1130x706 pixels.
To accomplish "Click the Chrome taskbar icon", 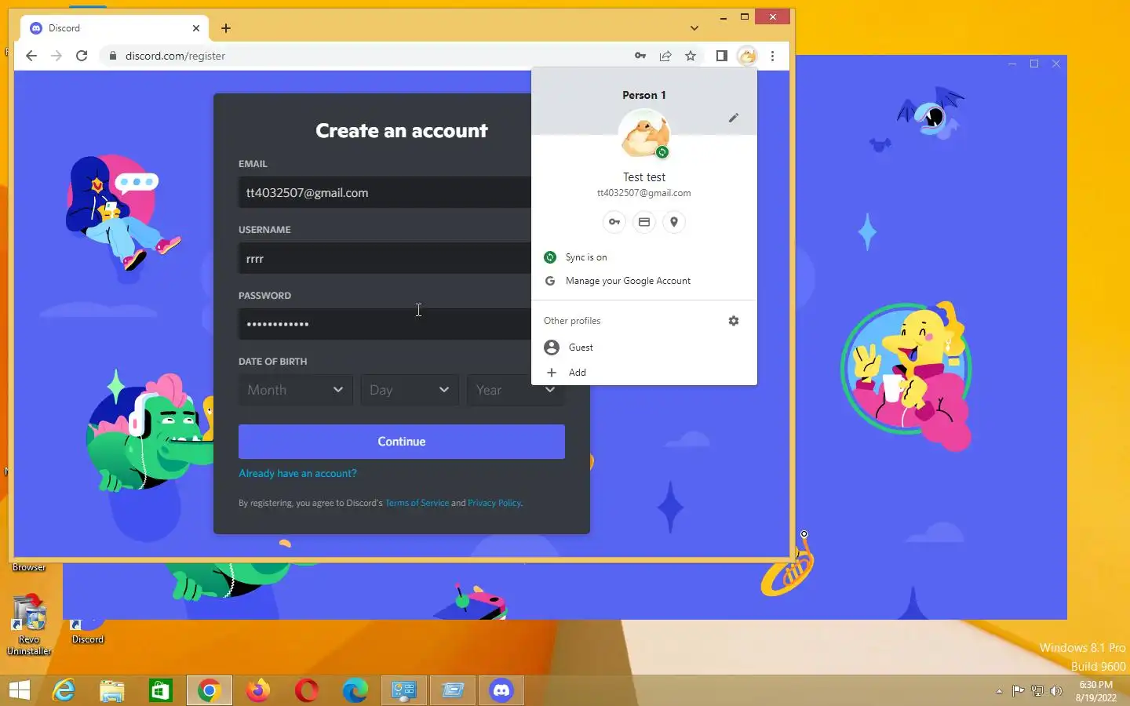I will click(210, 690).
